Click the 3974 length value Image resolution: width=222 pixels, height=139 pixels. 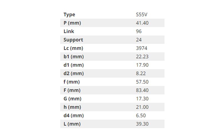pos(142,48)
